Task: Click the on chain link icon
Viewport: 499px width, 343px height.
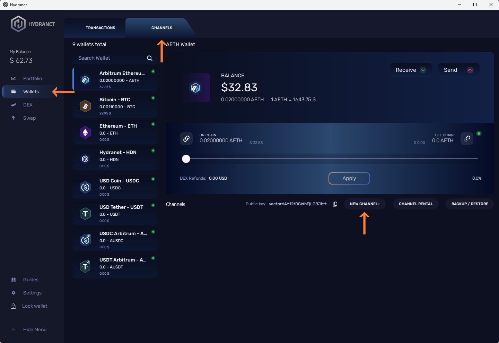Action: (186, 139)
